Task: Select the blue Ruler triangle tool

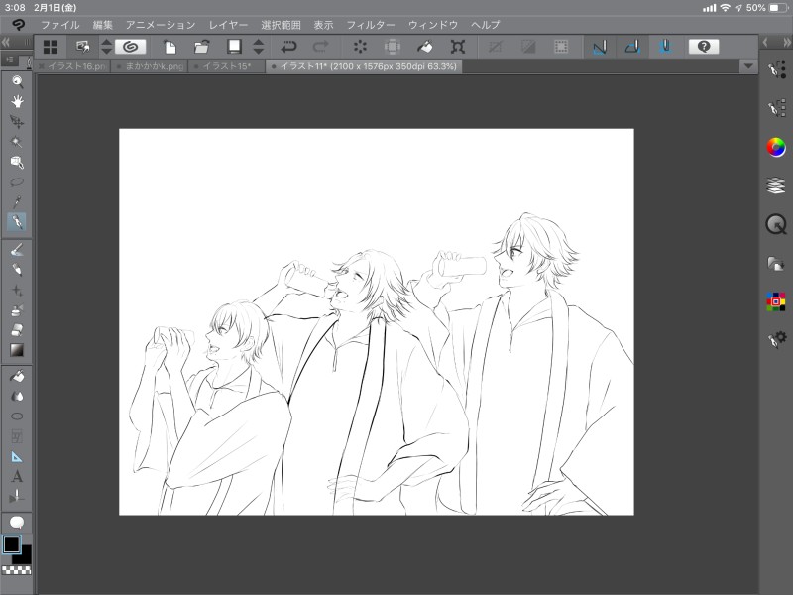Action: pyautogui.click(x=17, y=457)
